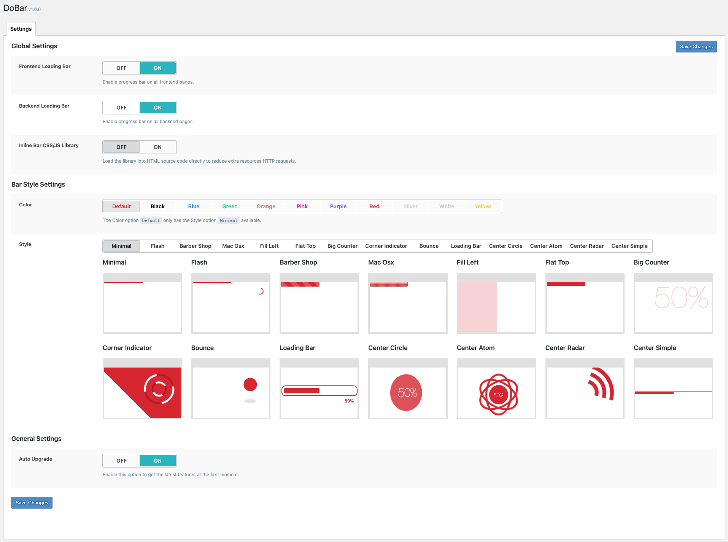Pick the Loading Bar preview thumbnail
This screenshot has width=728, height=542.
tap(319, 388)
